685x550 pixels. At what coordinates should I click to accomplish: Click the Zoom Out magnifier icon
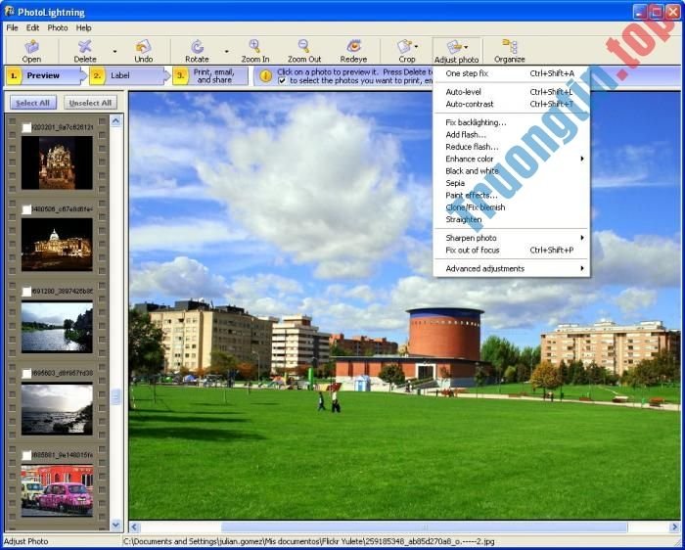tap(303, 46)
